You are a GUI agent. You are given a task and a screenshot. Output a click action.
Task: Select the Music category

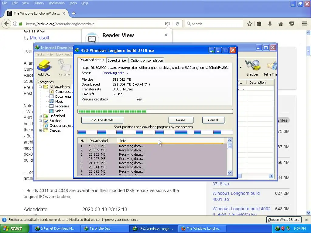click(56, 101)
